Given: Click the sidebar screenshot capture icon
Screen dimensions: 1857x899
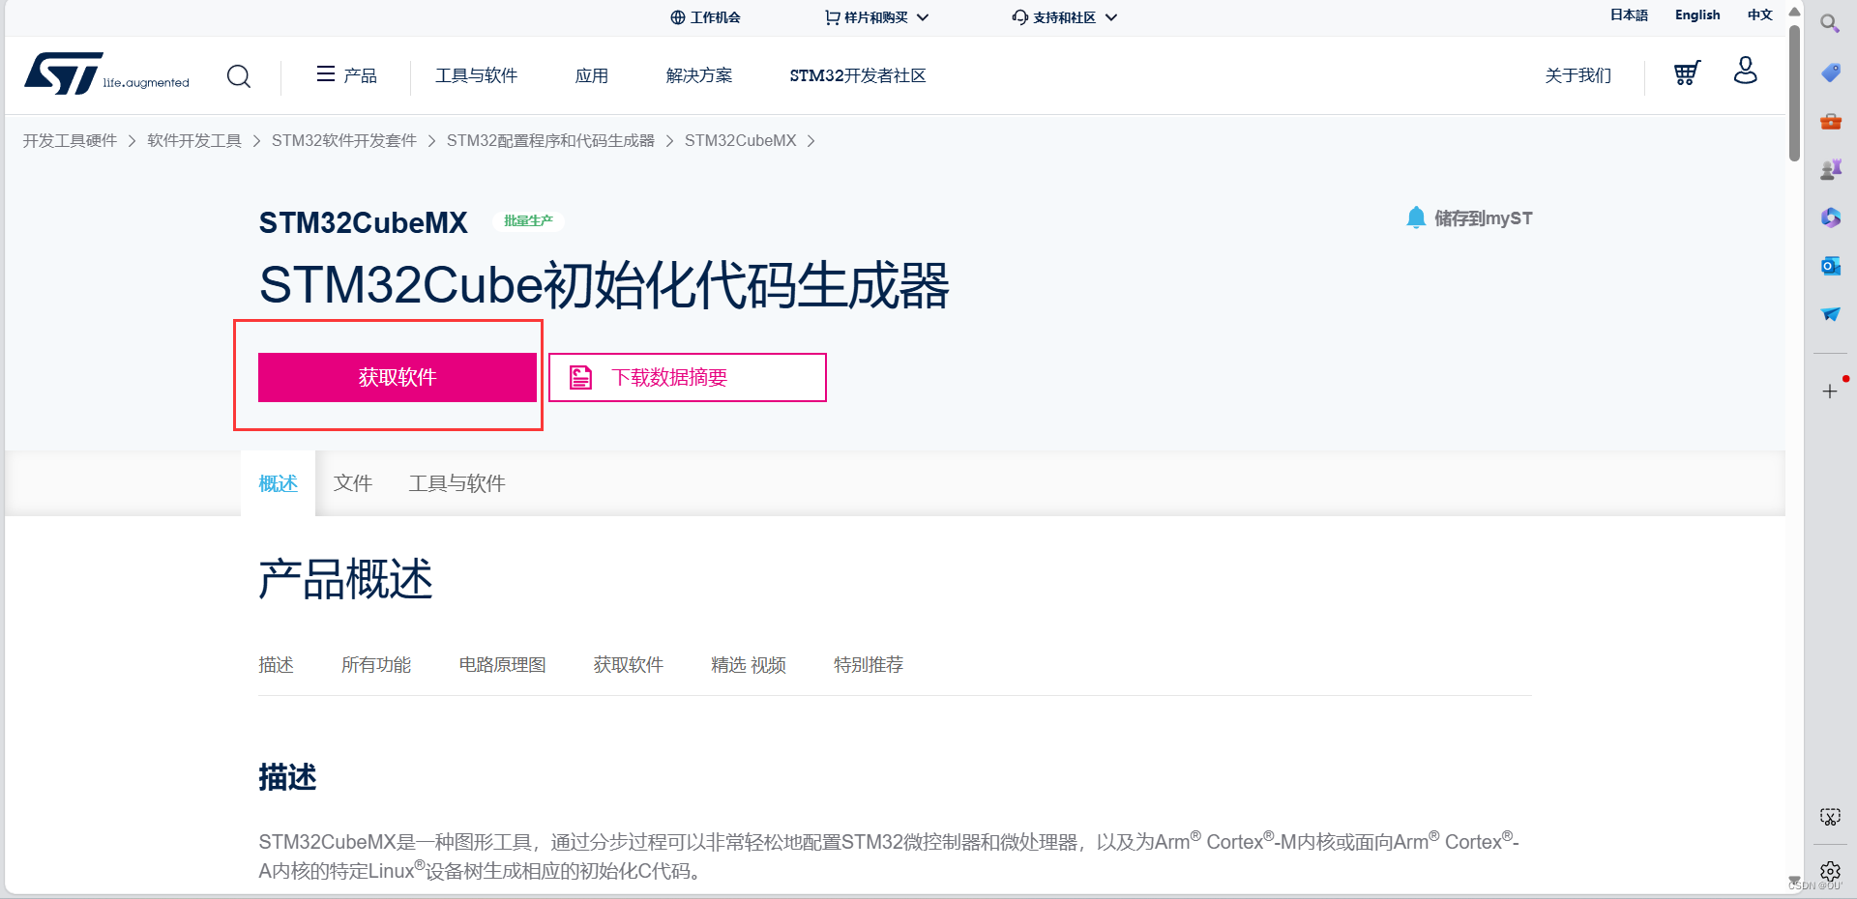Looking at the screenshot, I should click(1830, 817).
